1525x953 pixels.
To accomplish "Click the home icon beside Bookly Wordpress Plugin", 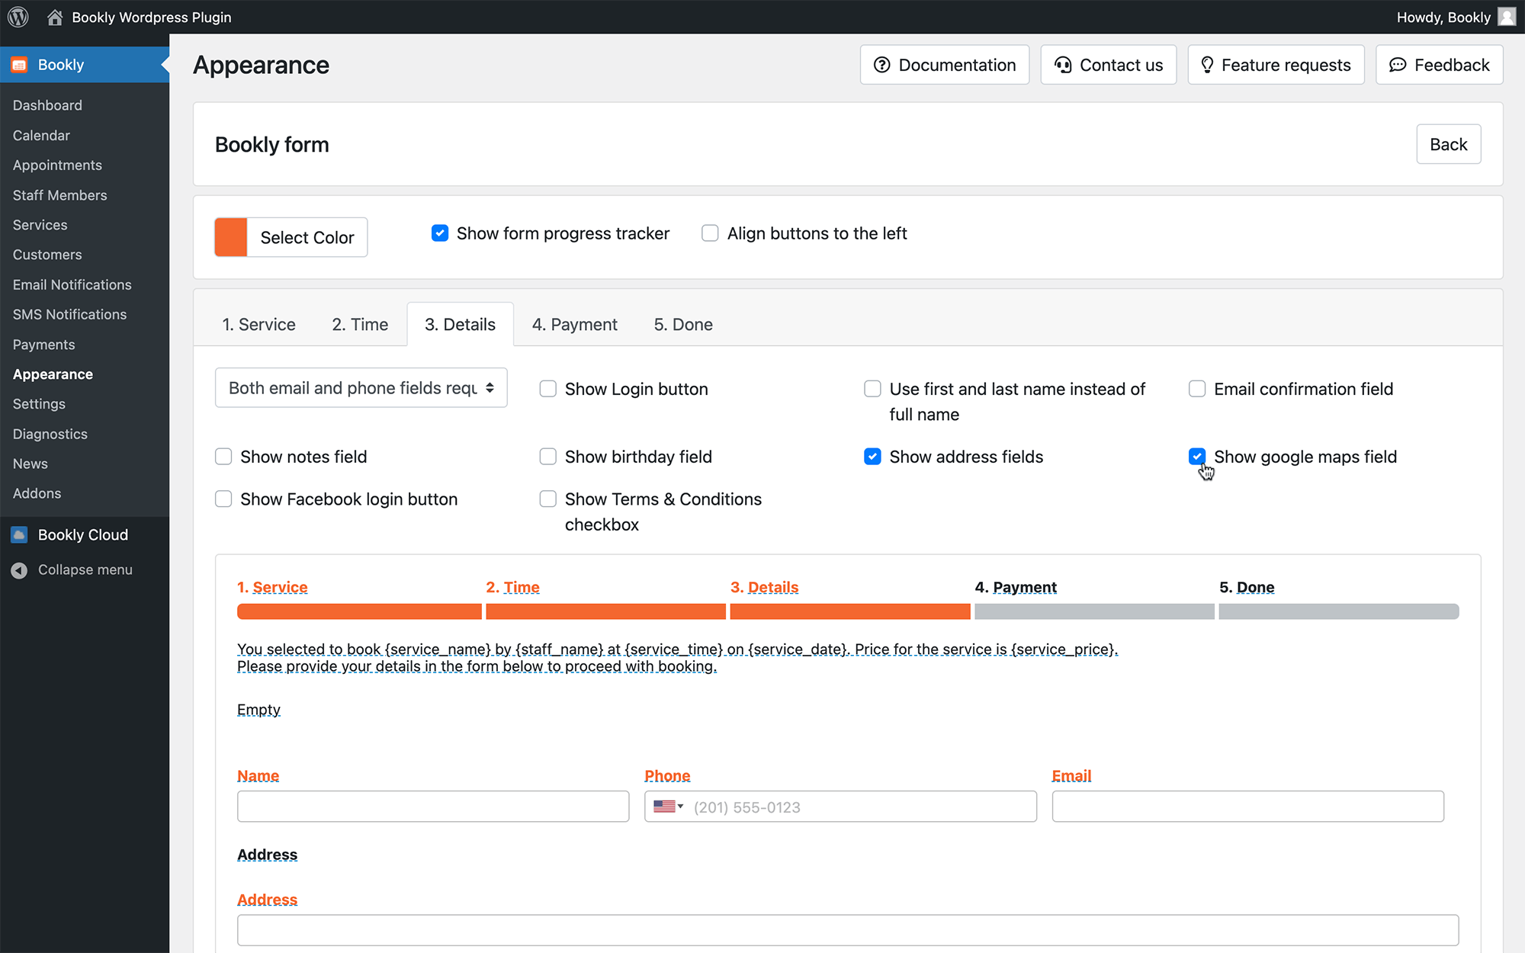I will point(55,17).
